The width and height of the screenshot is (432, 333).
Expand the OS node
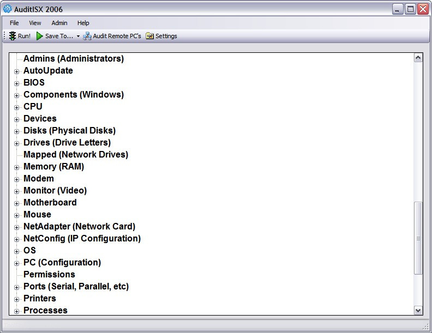tap(16, 251)
